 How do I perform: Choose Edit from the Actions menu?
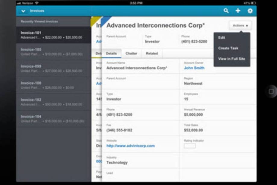[x=222, y=38]
